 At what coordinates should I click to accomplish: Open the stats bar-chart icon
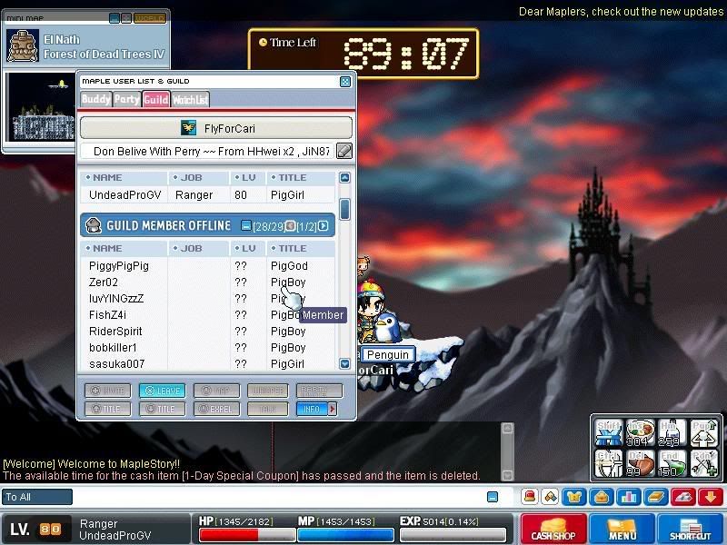coord(629,497)
